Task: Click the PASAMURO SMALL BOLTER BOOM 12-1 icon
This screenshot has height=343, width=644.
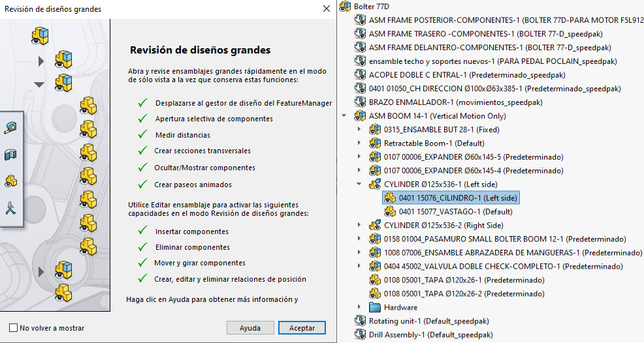Action: coord(375,239)
